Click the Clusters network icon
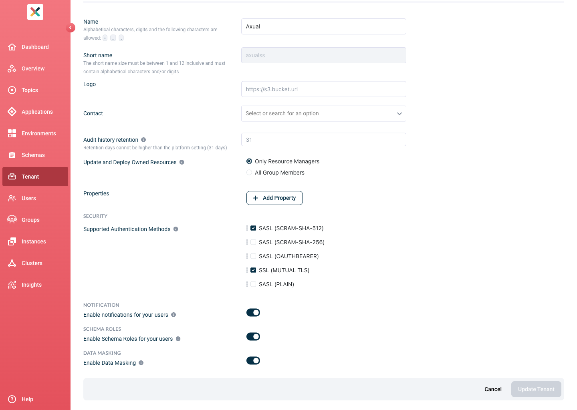This screenshot has width=577, height=410. 12,263
